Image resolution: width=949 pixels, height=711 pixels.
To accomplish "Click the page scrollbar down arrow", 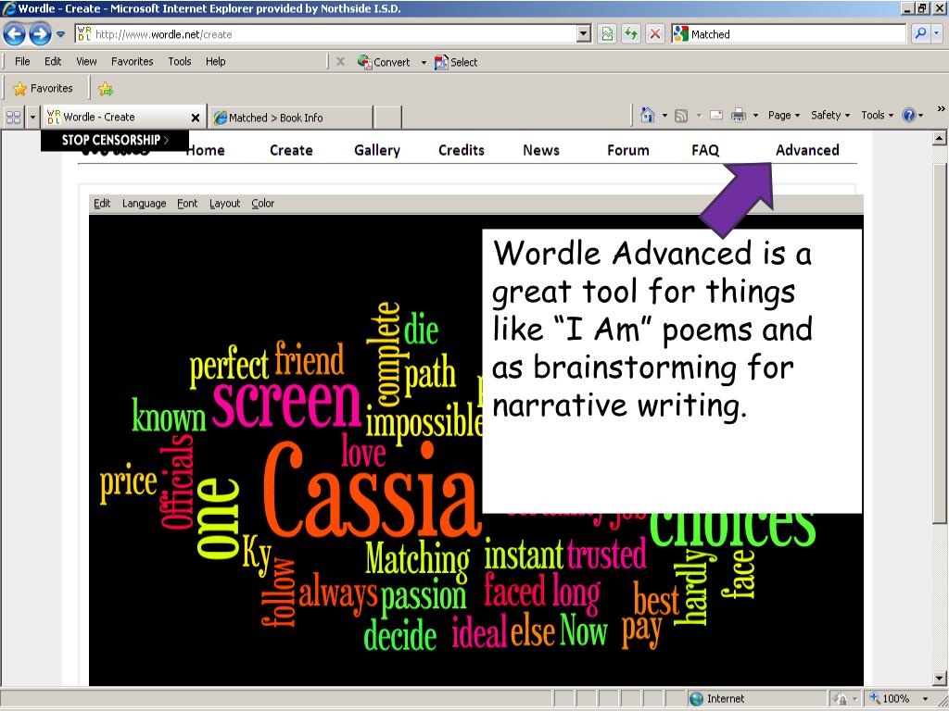I will [940, 679].
